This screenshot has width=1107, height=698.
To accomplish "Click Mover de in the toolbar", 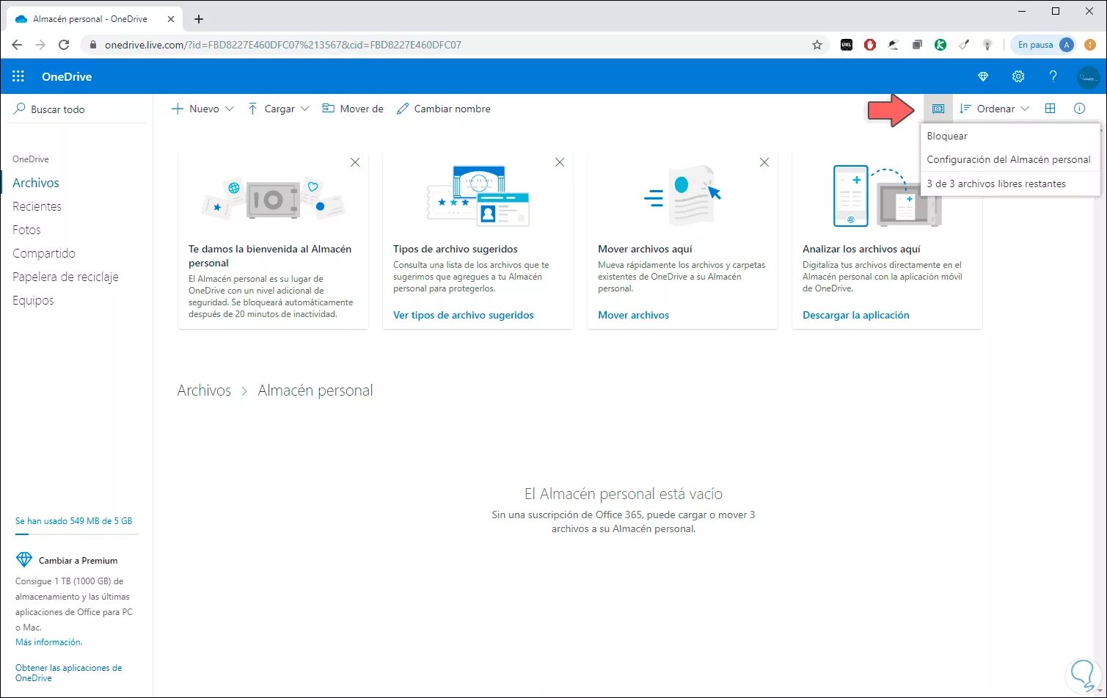I will pyautogui.click(x=353, y=109).
